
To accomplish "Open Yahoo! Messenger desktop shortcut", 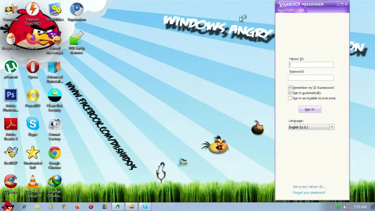I will (x=54, y=43).
